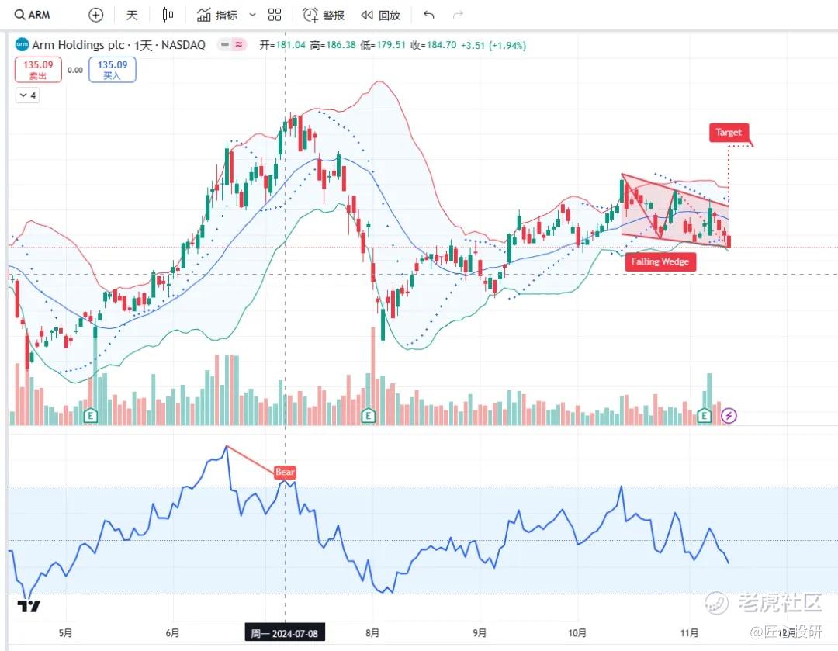Viewport: 838px width, 651px height.
Task: Click the TradingView logo
Action: click(29, 606)
